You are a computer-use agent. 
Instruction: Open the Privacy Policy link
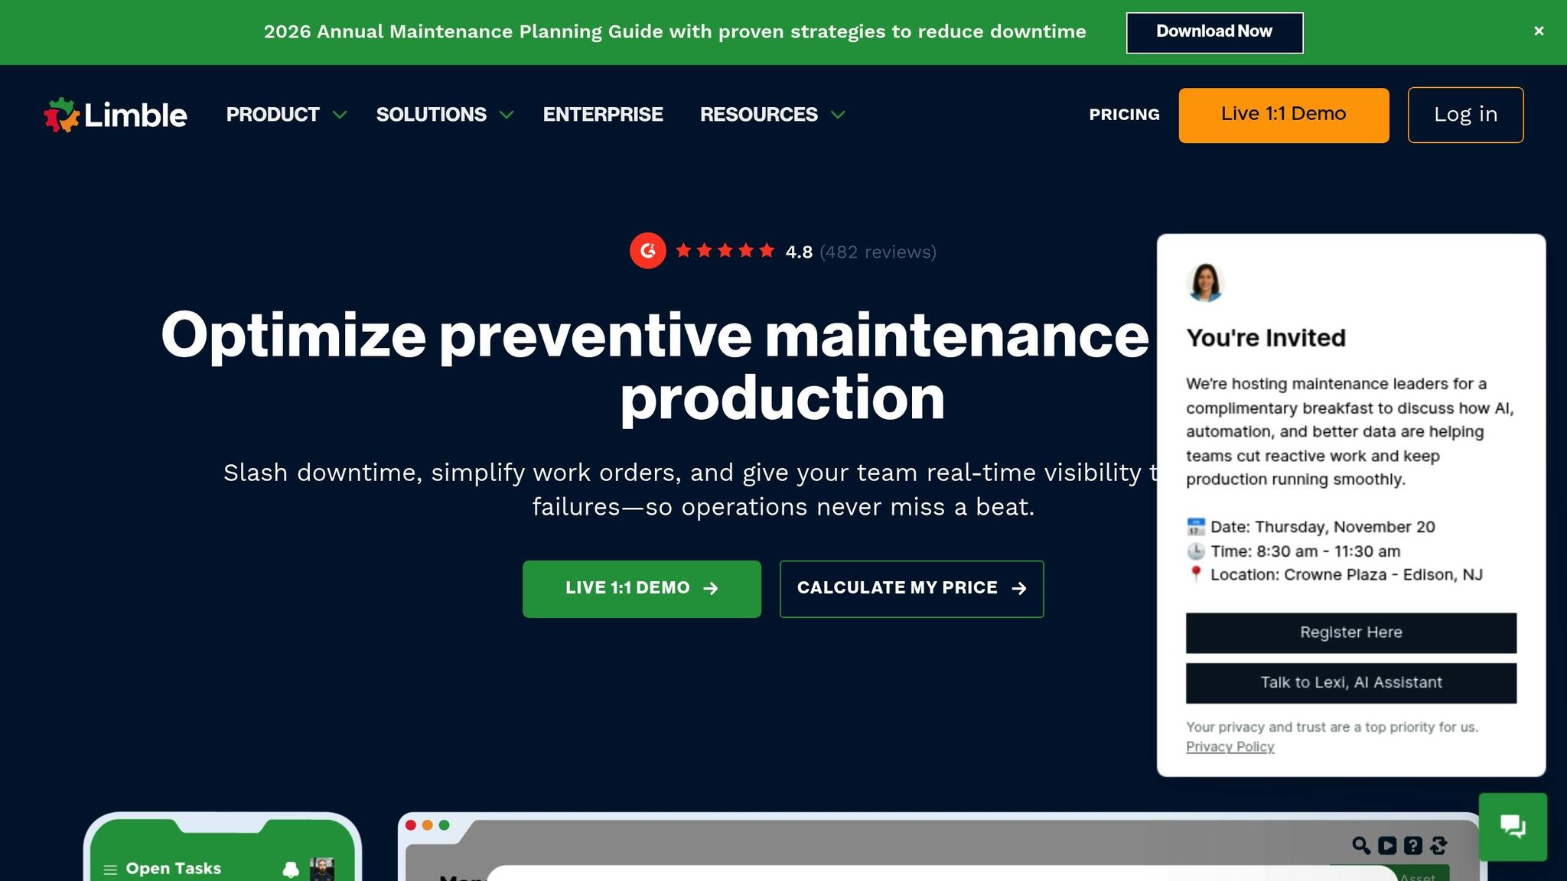click(x=1230, y=746)
